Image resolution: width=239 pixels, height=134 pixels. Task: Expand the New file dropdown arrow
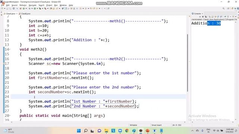tap(4, 9)
